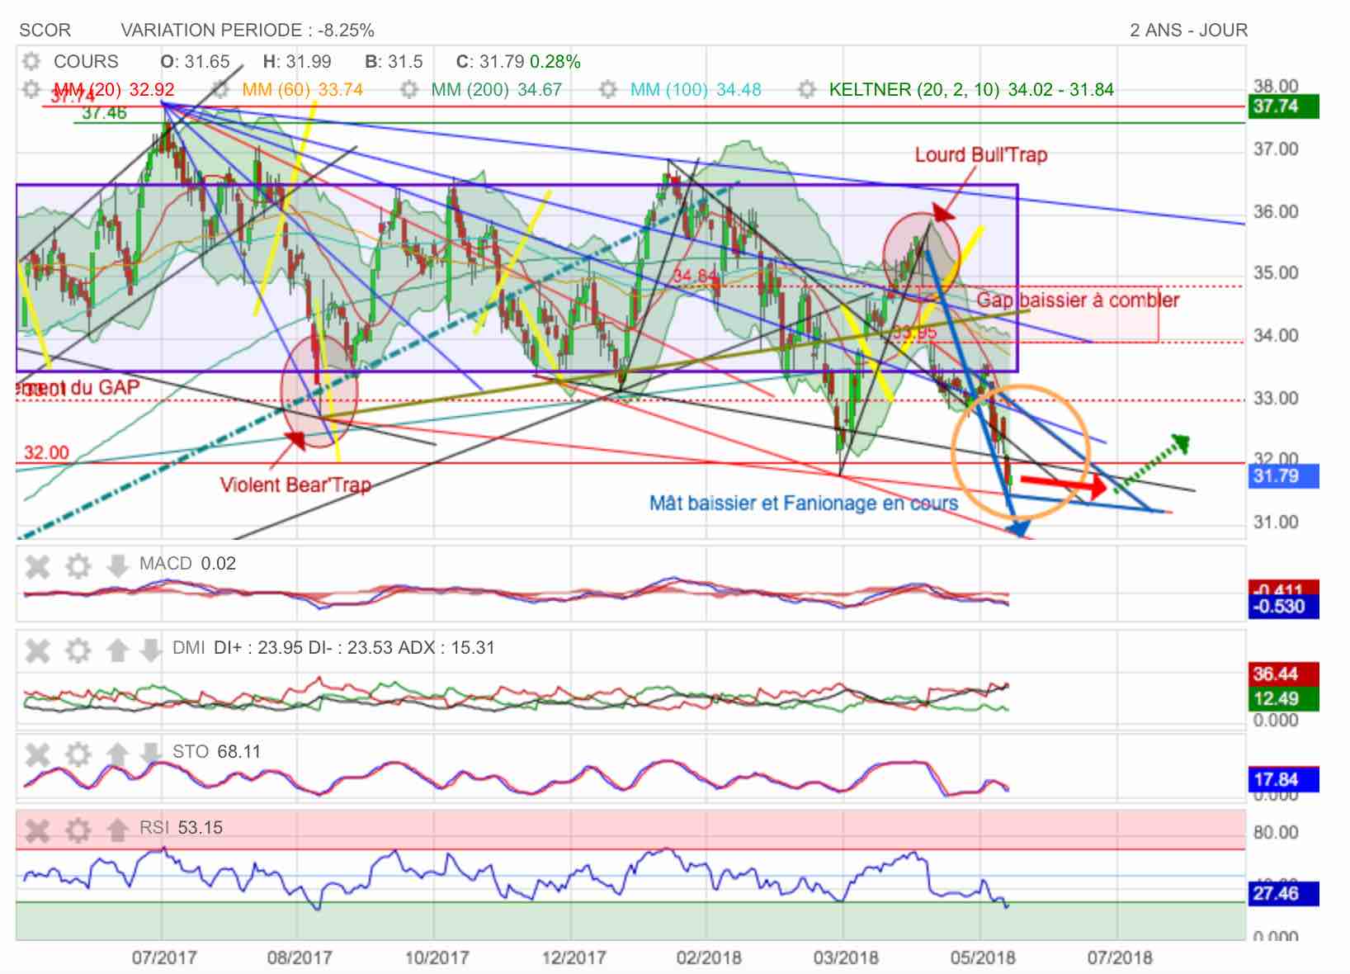Click the 10/2017 date axis label
The image size is (1350, 974).
click(x=437, y=958)
